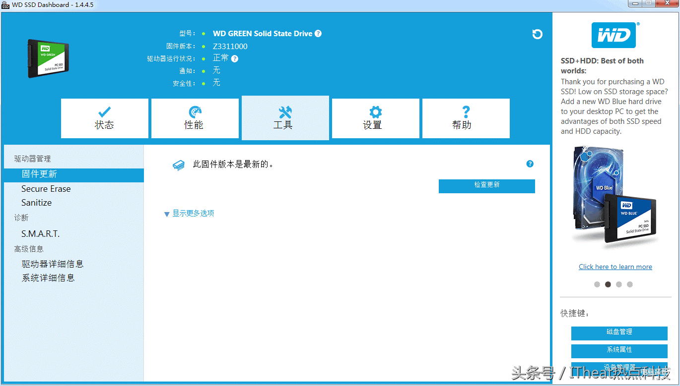
Task: Open Secure Erase in the sidebar
Action: pyautogui.click(x=46, y=189)
